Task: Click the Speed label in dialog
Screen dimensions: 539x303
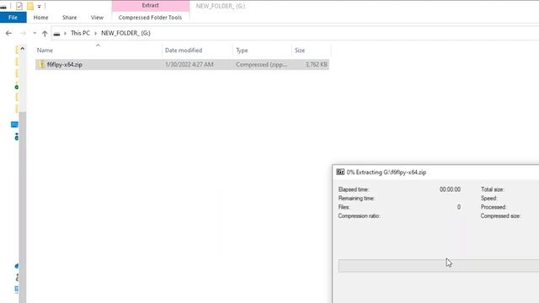Action: click(488, 199)
